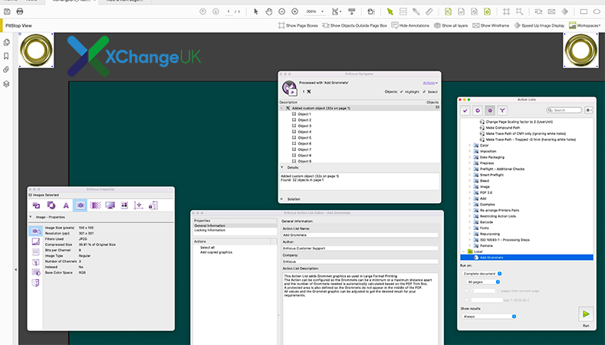Click the Save icon in the toolbar
The image size is (605, 345).
click(7, 11)
